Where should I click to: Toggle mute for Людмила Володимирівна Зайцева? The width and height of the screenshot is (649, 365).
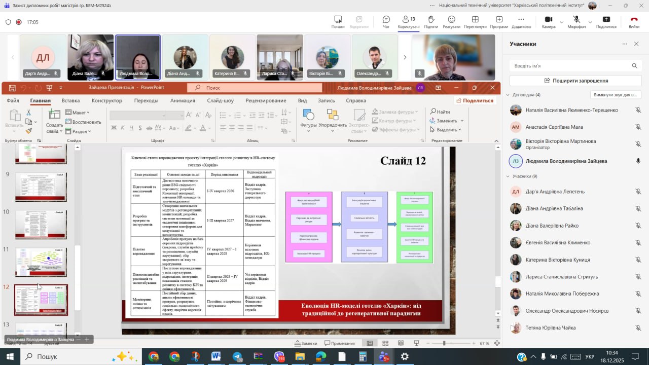pos(638,161)
